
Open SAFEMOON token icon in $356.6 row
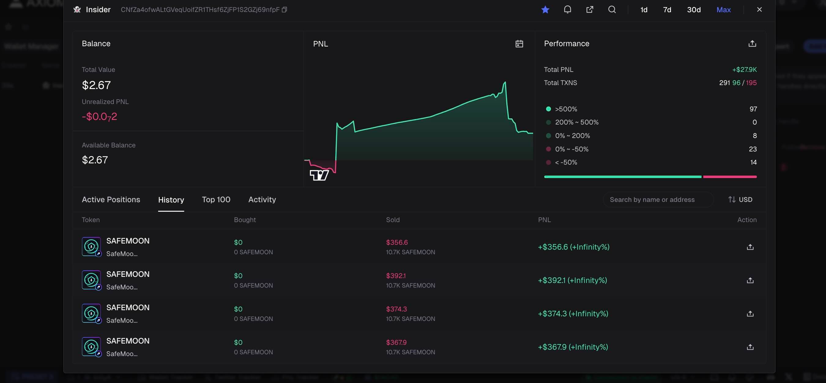(91, 247)
